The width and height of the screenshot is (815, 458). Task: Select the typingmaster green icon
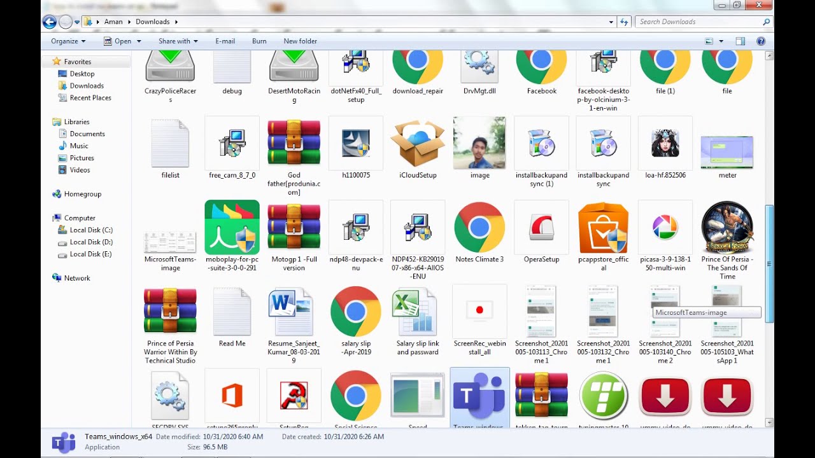click(x=603, y=396)
